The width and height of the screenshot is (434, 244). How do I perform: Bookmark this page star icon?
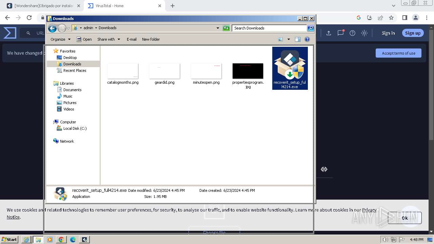(391, 18)
